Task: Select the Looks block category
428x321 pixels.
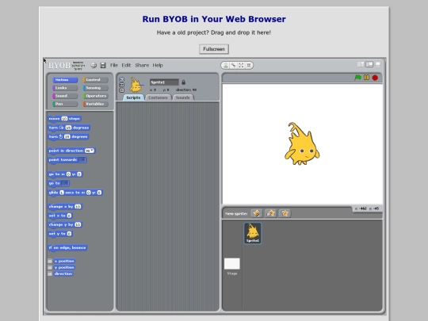Action: (65, 88)
